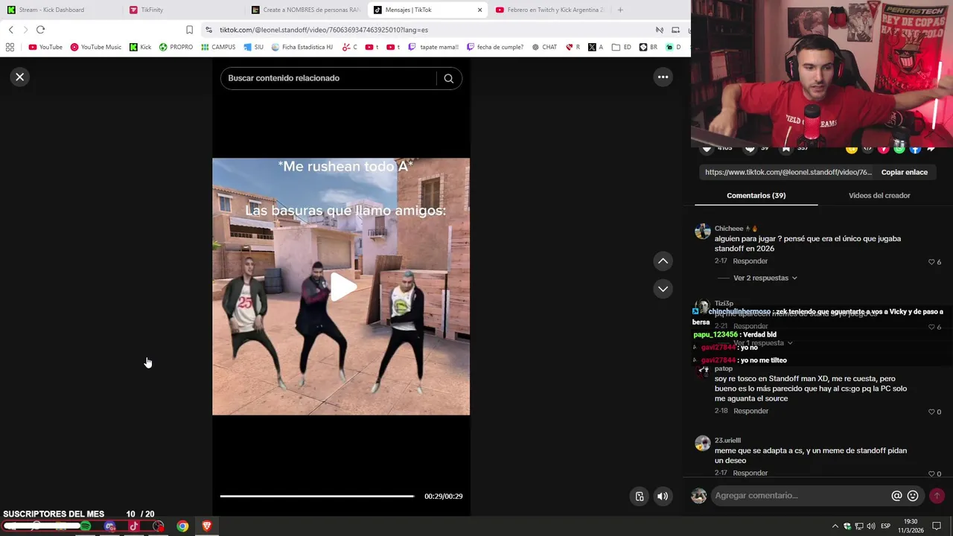Open the ED bookmarks folder
Image resolution: width=953 pixels, height=536 pixels.
pos(622,47)
